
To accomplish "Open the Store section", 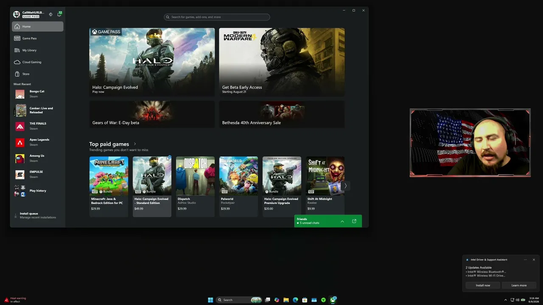I will pos(38,74).
